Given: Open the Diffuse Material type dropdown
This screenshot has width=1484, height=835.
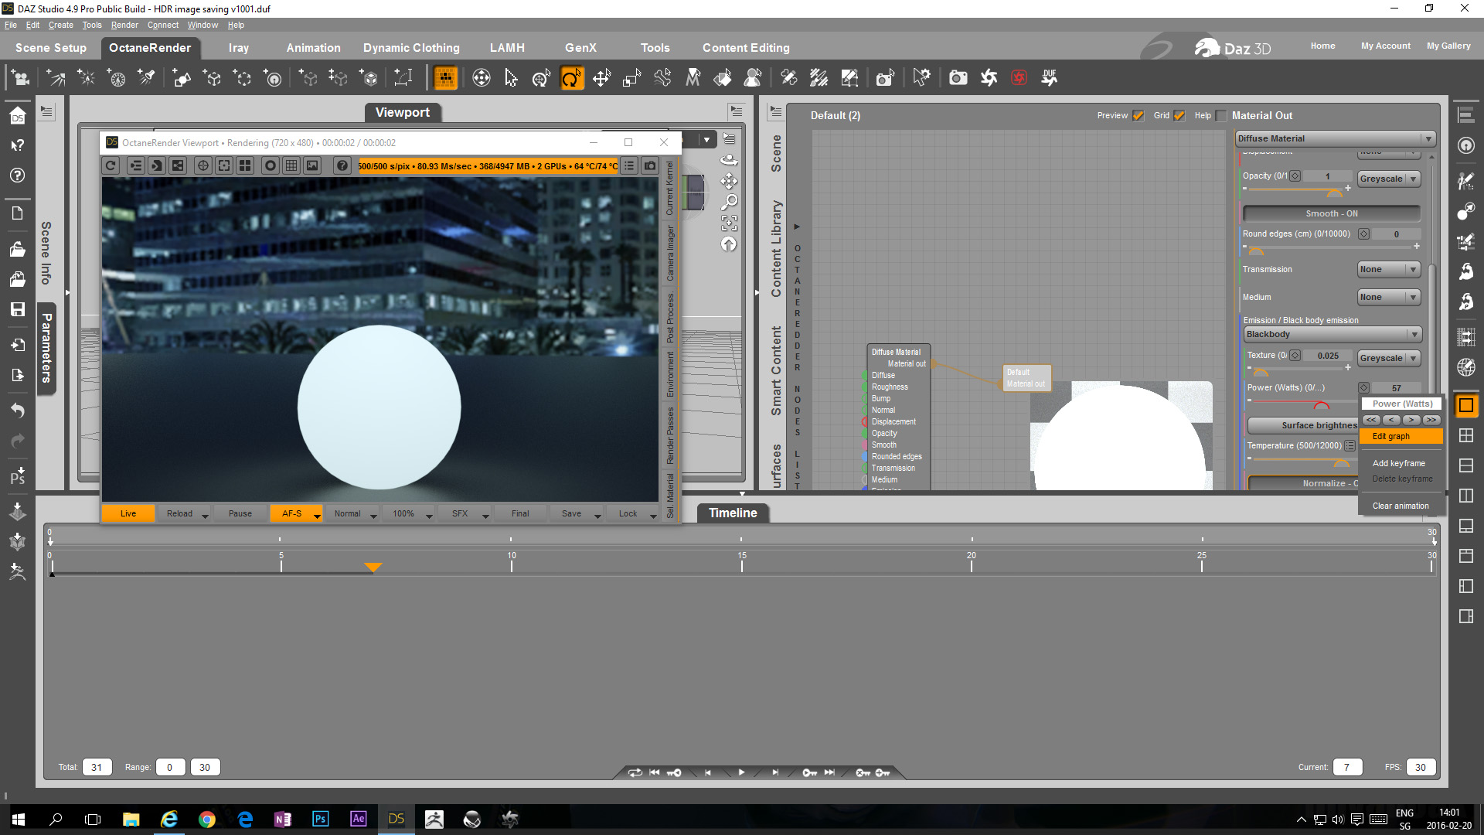Looking at the screenshot, I should (1335, 138).
